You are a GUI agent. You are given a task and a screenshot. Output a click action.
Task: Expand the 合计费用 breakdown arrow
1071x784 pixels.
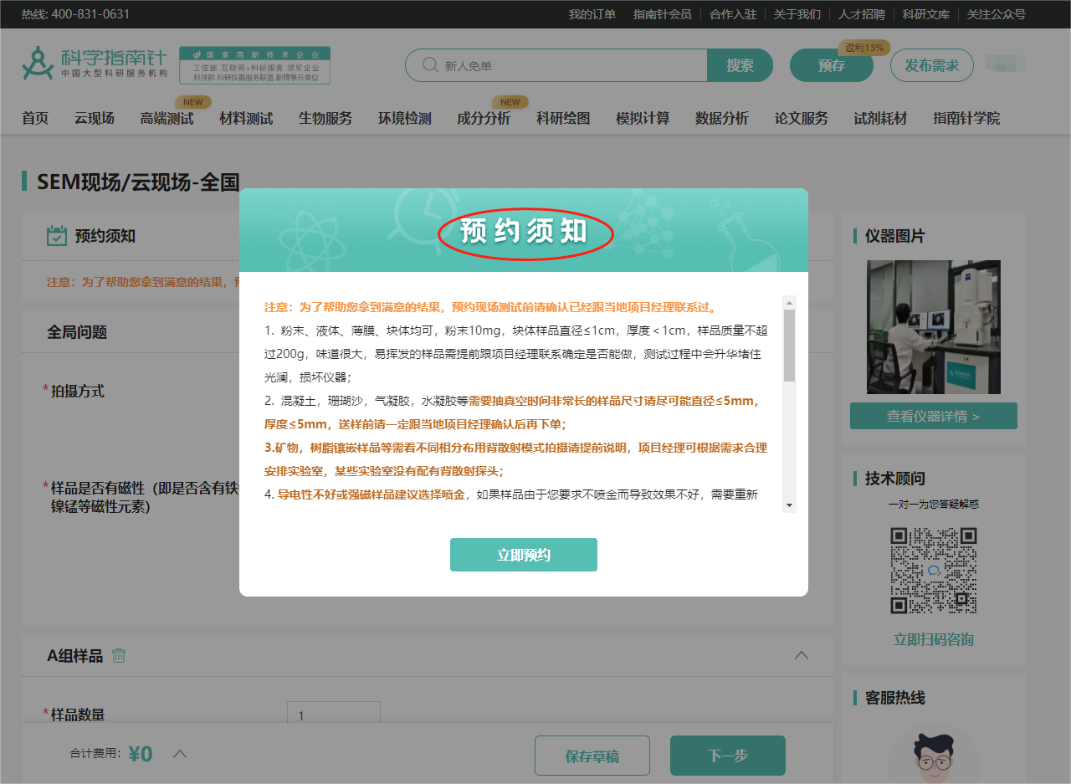pos(179,753)
